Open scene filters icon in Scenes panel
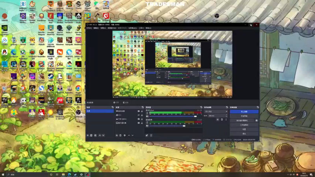This screenshot has width=315, height=177. [x=95, y=135]
